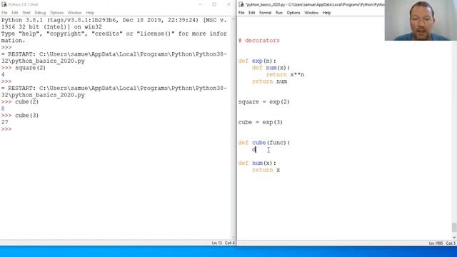Open Help menu in editor window
The image size is (457, 257).
coord(326,13)
